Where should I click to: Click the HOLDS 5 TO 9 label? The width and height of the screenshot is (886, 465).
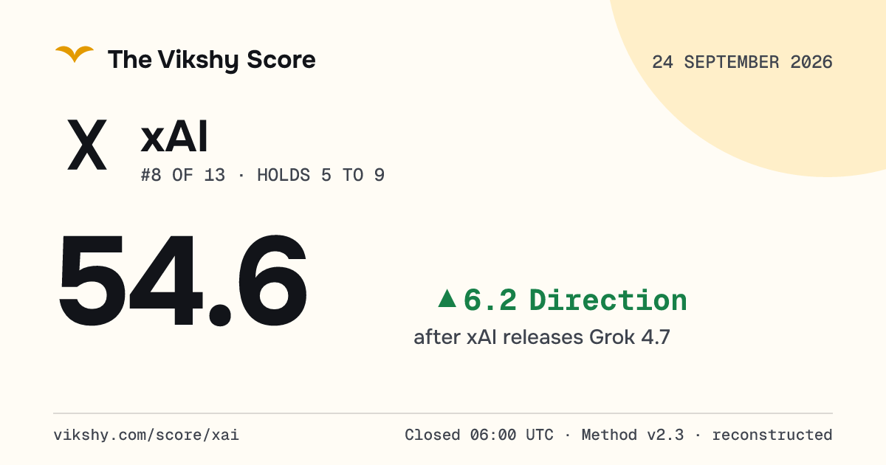(320, 176)
